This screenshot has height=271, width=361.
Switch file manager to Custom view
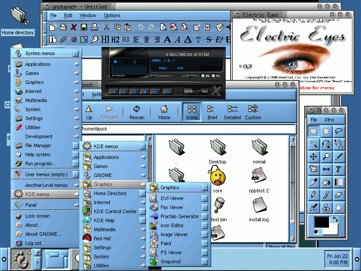tap(253, 112)
